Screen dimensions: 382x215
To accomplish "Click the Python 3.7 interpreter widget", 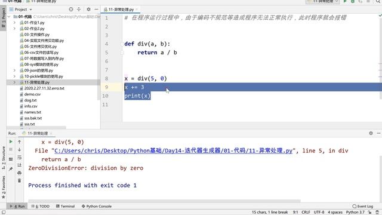I will [x=355, y=213].
